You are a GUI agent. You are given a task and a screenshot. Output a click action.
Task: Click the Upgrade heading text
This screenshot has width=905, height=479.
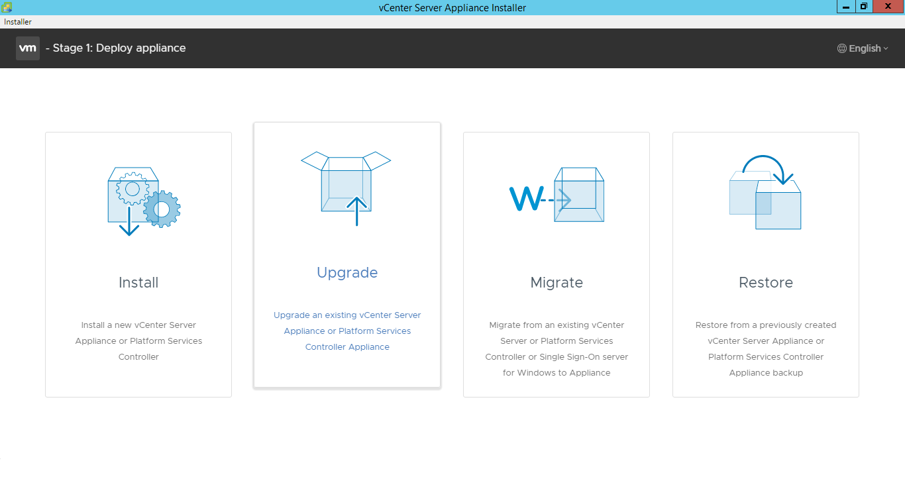click(x=346, y=272)
